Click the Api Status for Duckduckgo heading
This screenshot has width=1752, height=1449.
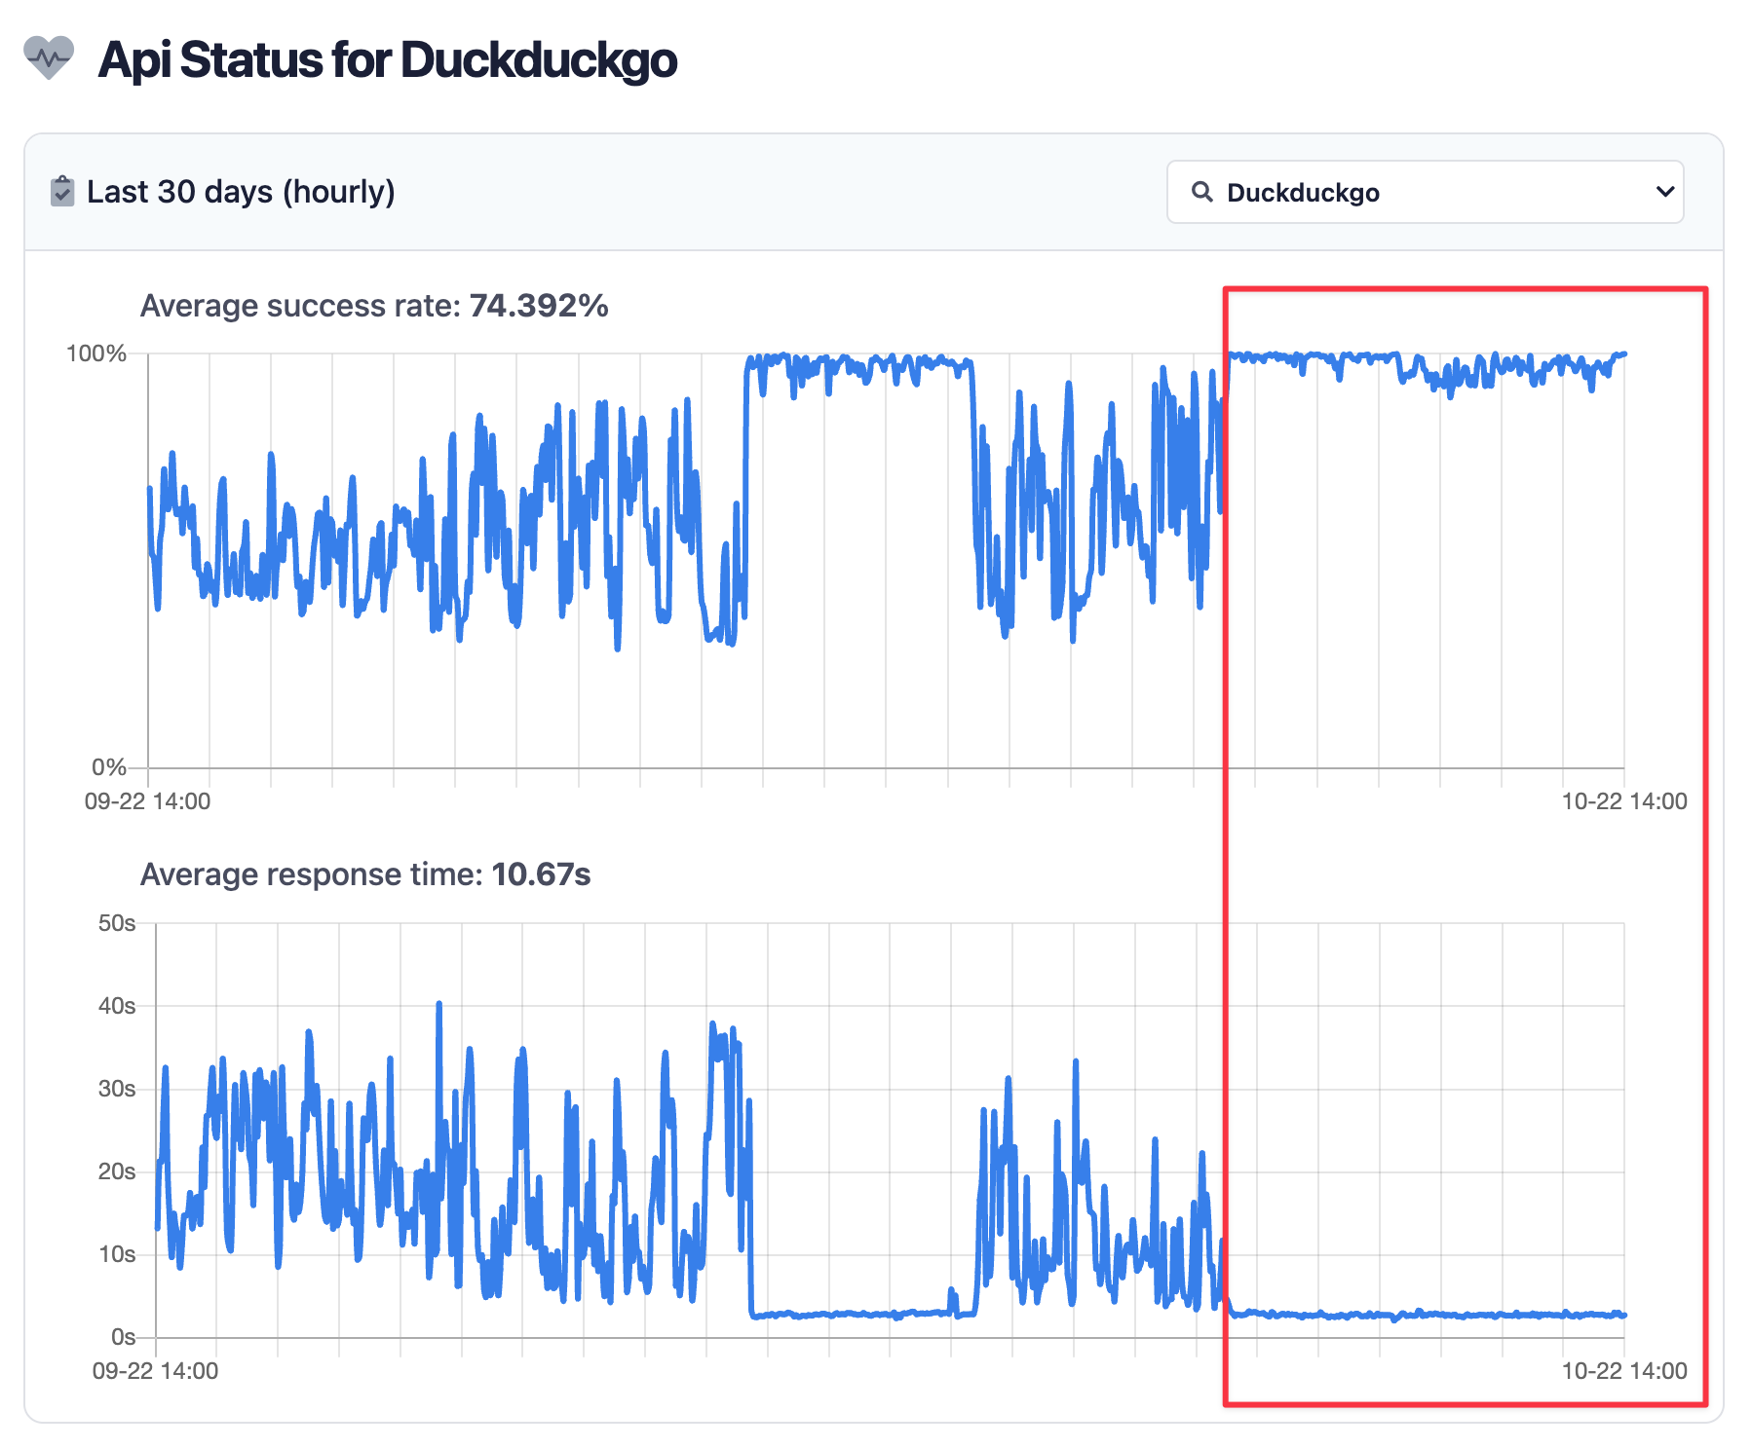388,60
